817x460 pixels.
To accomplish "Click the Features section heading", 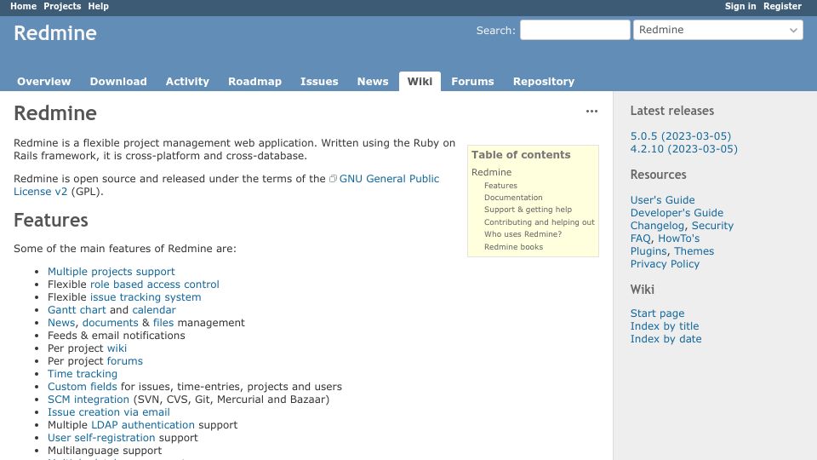I will click(x=50, y=220).
